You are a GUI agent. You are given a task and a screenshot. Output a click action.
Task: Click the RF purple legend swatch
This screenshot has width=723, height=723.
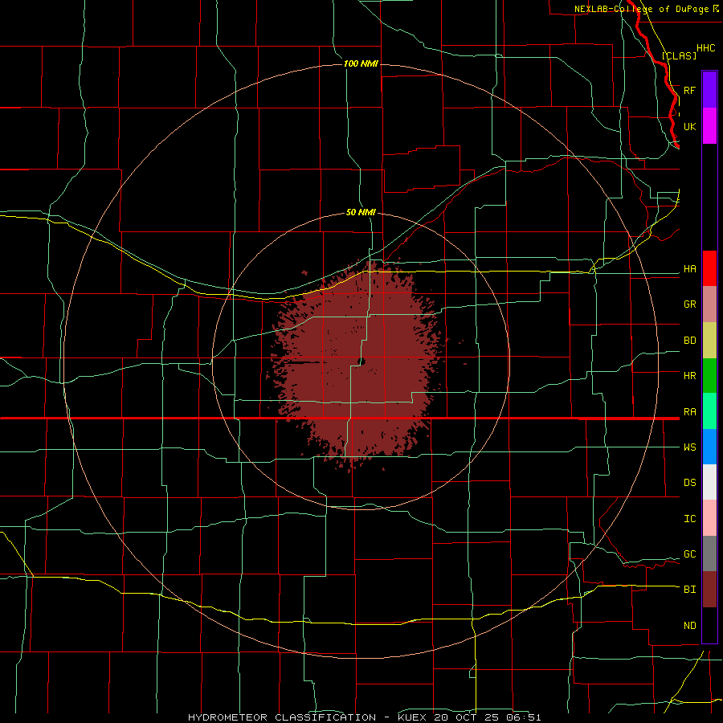pyautogui.click(x=709, y=90)
